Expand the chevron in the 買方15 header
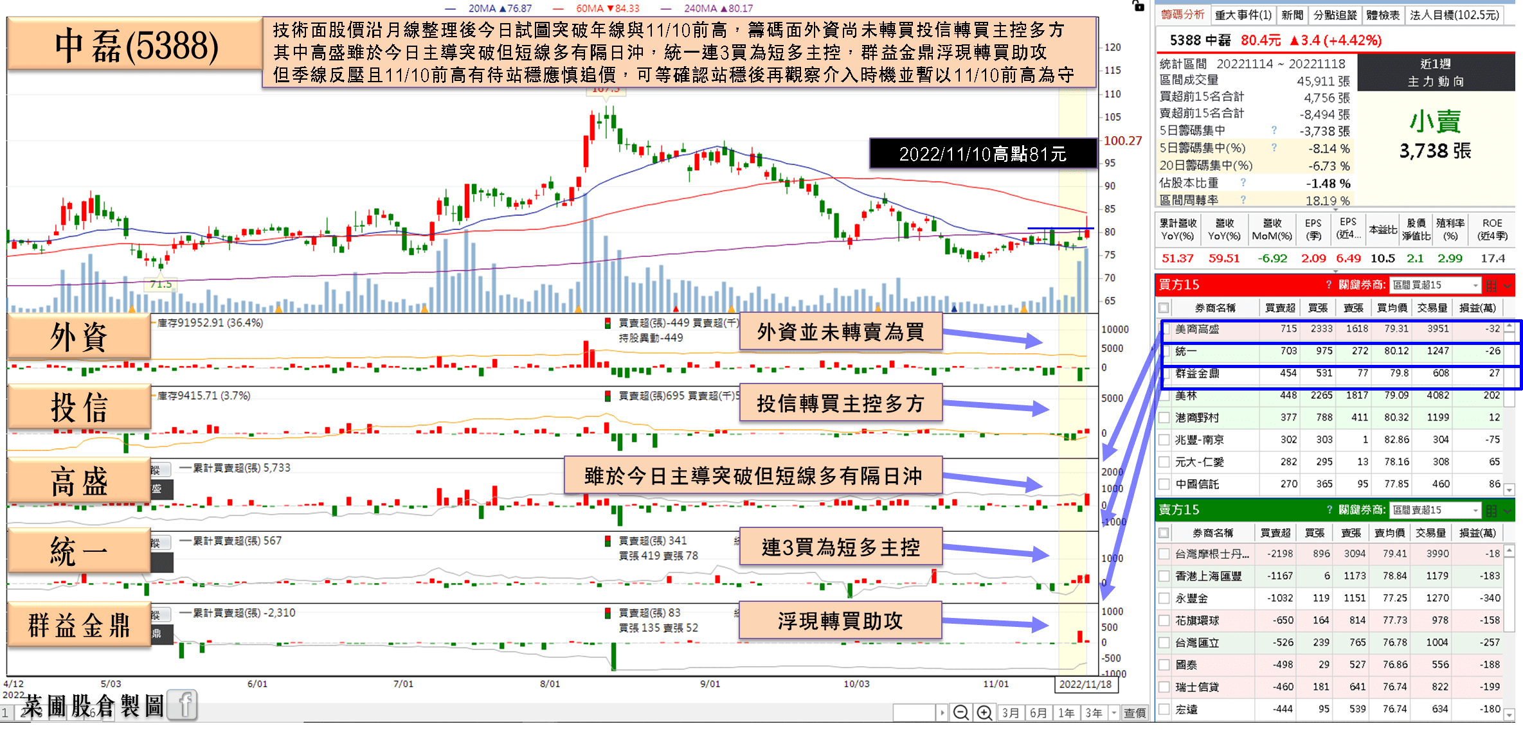Viewport: 1523px width, 740px height. 1508,286
